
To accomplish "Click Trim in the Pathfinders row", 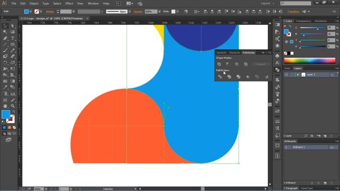I will pyautogui.click(x=229, y=76).
